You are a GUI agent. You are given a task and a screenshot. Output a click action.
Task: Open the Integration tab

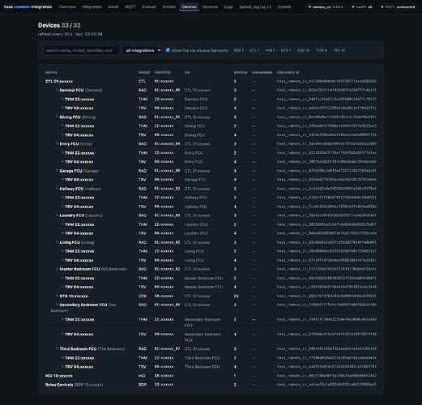pyautogui.click(x=92, y=7)
